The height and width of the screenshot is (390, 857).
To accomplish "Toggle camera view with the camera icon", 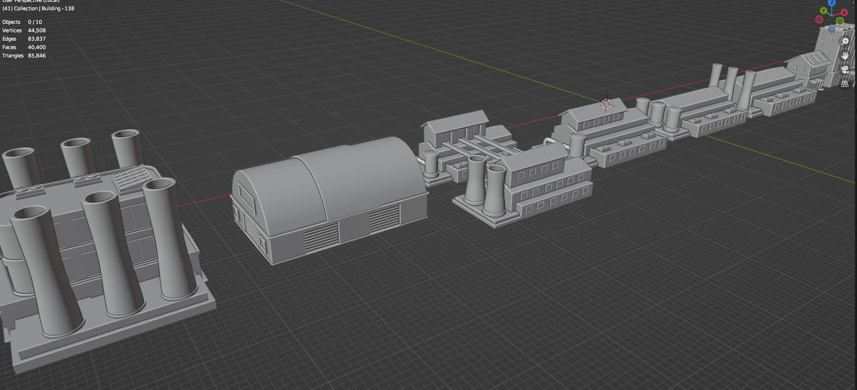I will [845, 70].
